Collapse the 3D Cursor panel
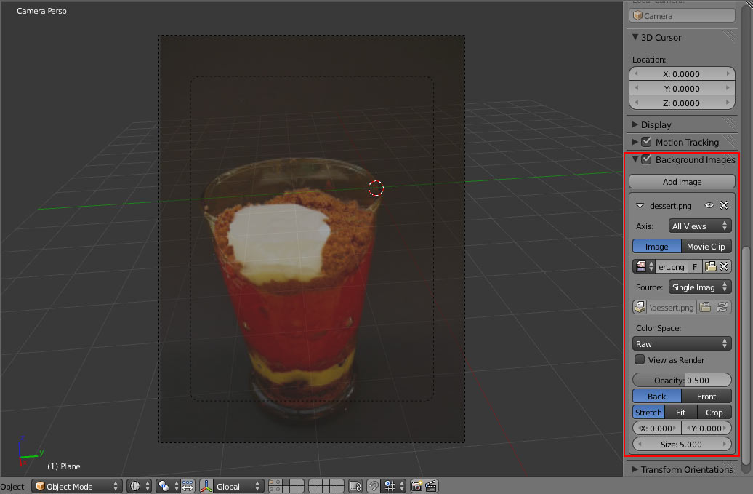This screenshot has height=494, width=753. (x=635, y=37)
